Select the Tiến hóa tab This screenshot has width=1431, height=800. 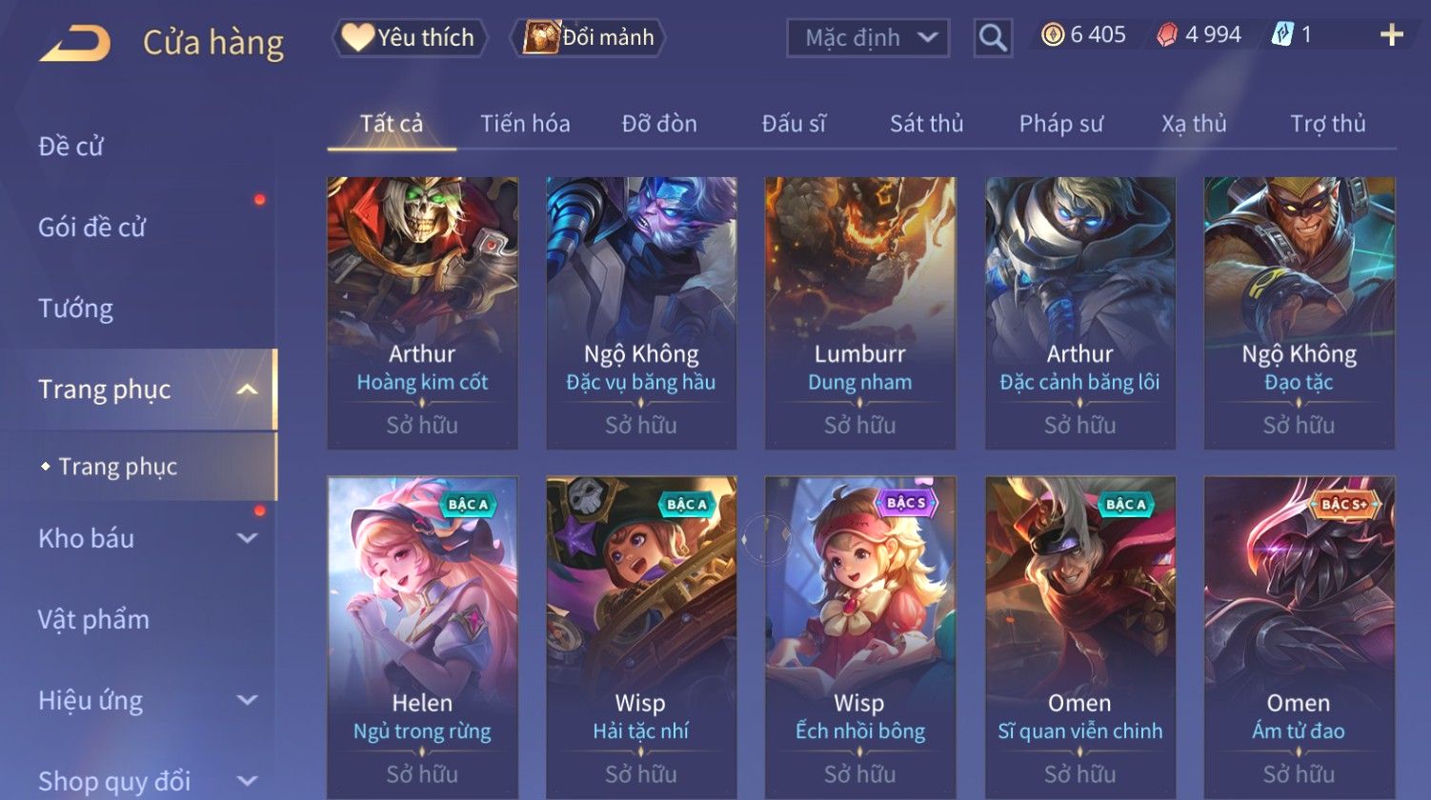tap(525, 124)
